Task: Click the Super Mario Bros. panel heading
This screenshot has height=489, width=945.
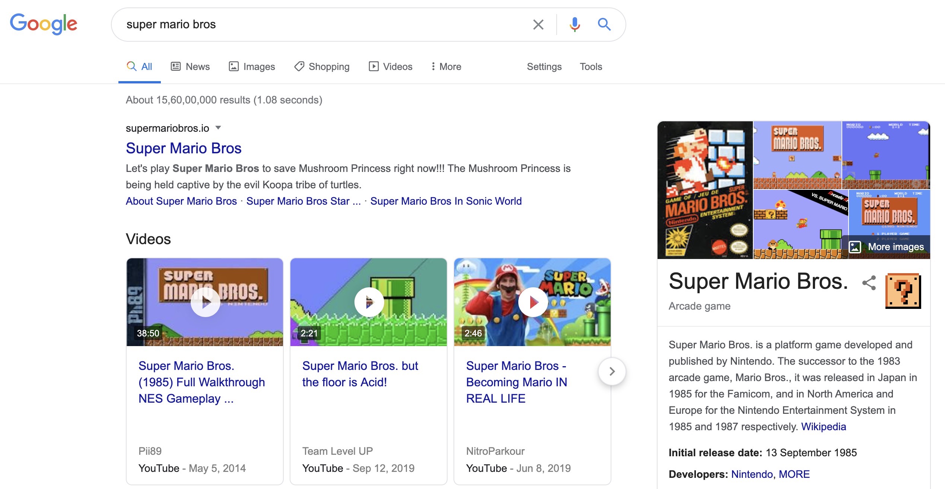Action: click(x=758, y=281)
